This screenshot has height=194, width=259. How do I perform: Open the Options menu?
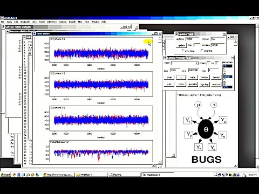click(x=63, y=22)
